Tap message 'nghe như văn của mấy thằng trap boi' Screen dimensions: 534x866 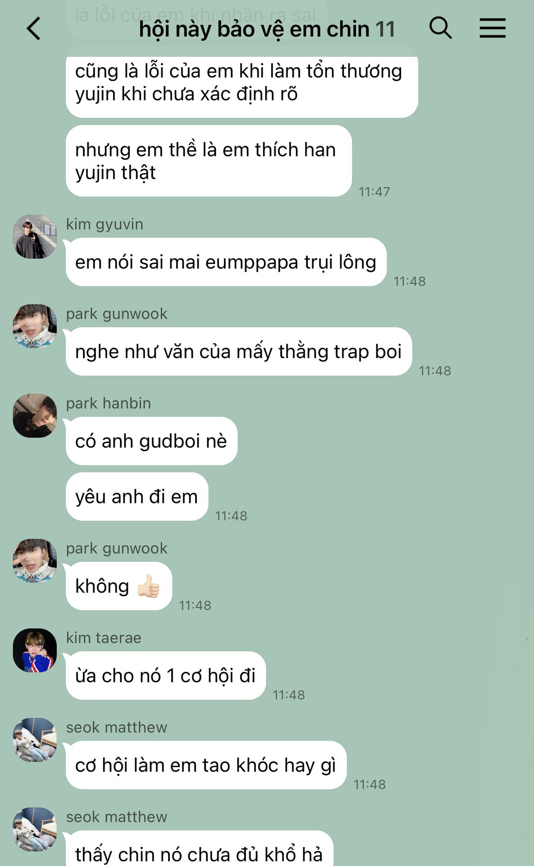click(239, 351)
